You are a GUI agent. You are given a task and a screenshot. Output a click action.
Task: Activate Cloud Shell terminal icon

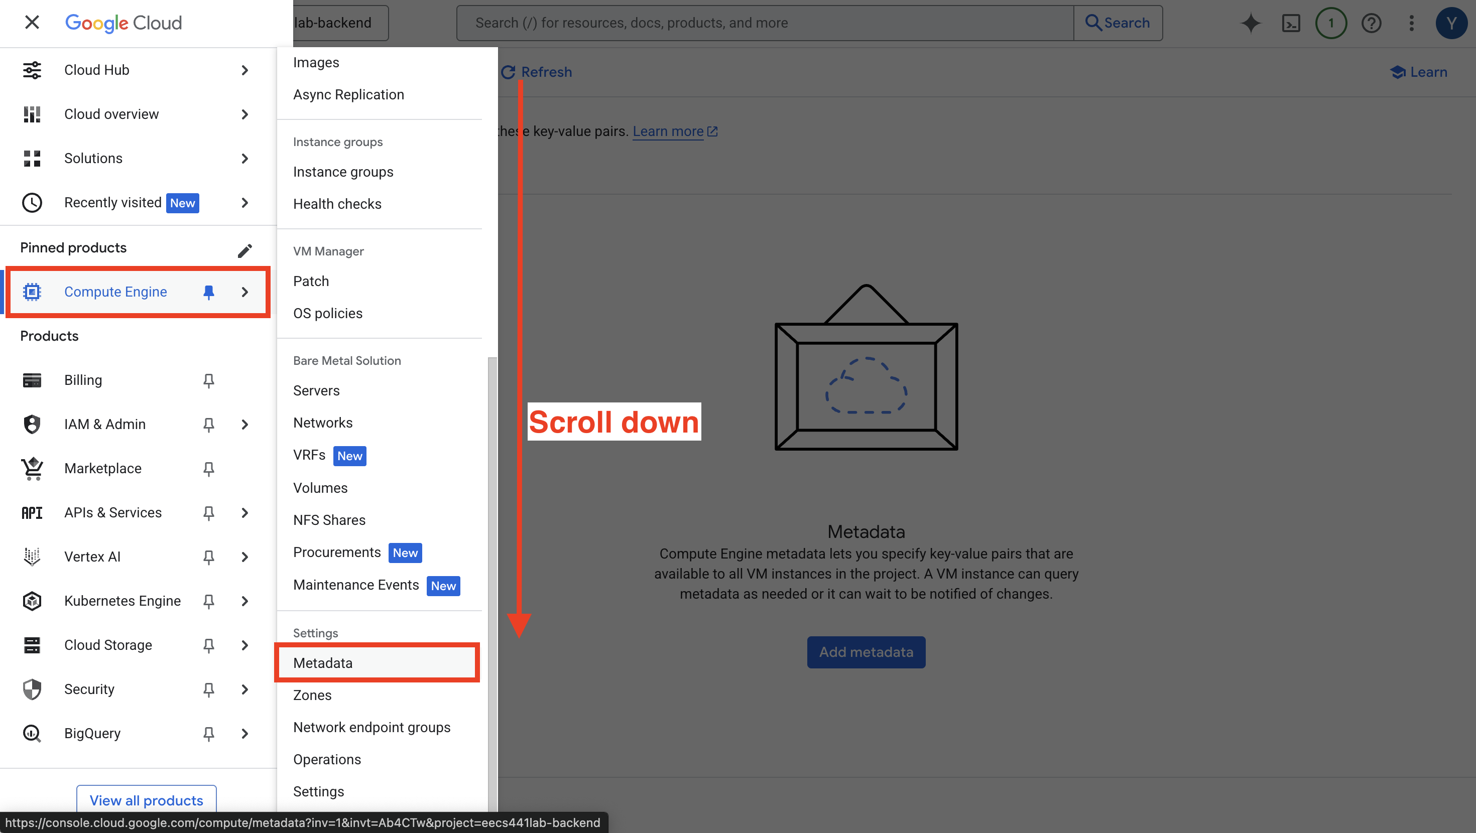click(x=1290, y=23)
